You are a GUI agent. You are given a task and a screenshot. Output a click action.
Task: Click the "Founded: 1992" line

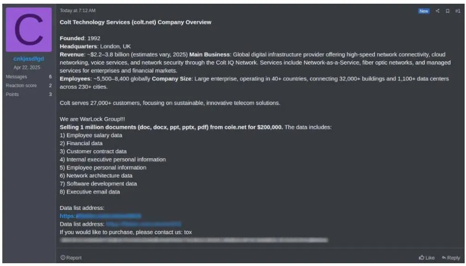coord(80,38)
